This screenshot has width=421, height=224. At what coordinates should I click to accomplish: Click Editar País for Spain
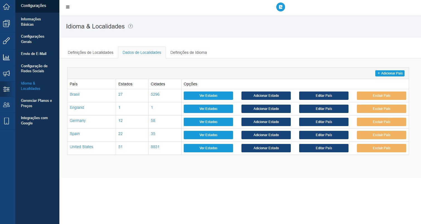[x=324, y=135]
